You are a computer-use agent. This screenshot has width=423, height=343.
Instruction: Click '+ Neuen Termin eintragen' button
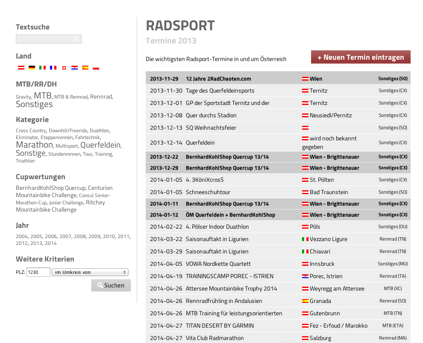click(x=361, y=57)
